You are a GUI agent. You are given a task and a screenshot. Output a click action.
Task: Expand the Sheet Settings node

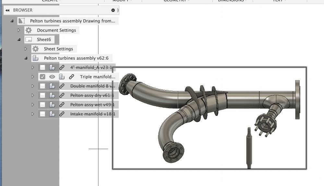point(26,49)
